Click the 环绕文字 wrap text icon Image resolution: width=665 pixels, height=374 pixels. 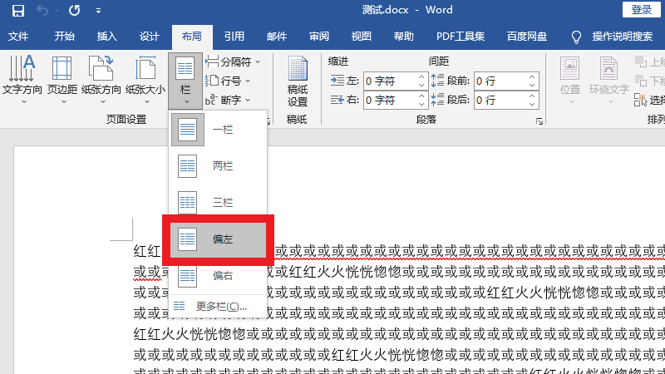coord(608,78)
